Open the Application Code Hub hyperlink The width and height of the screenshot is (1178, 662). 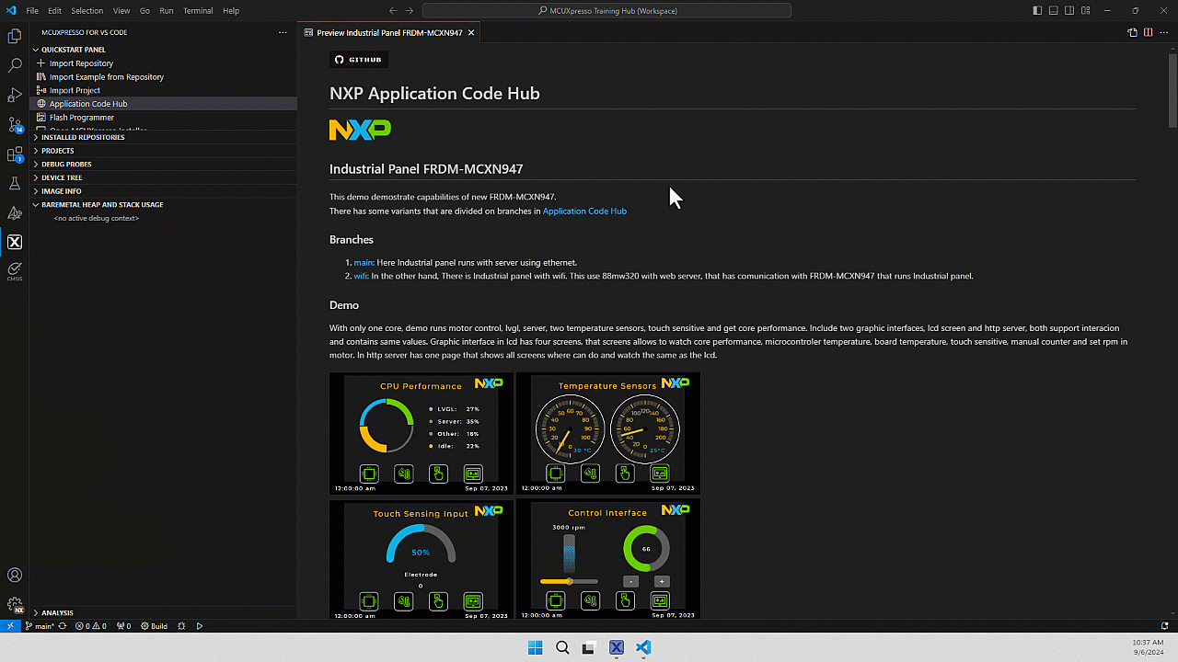(584, 211)
